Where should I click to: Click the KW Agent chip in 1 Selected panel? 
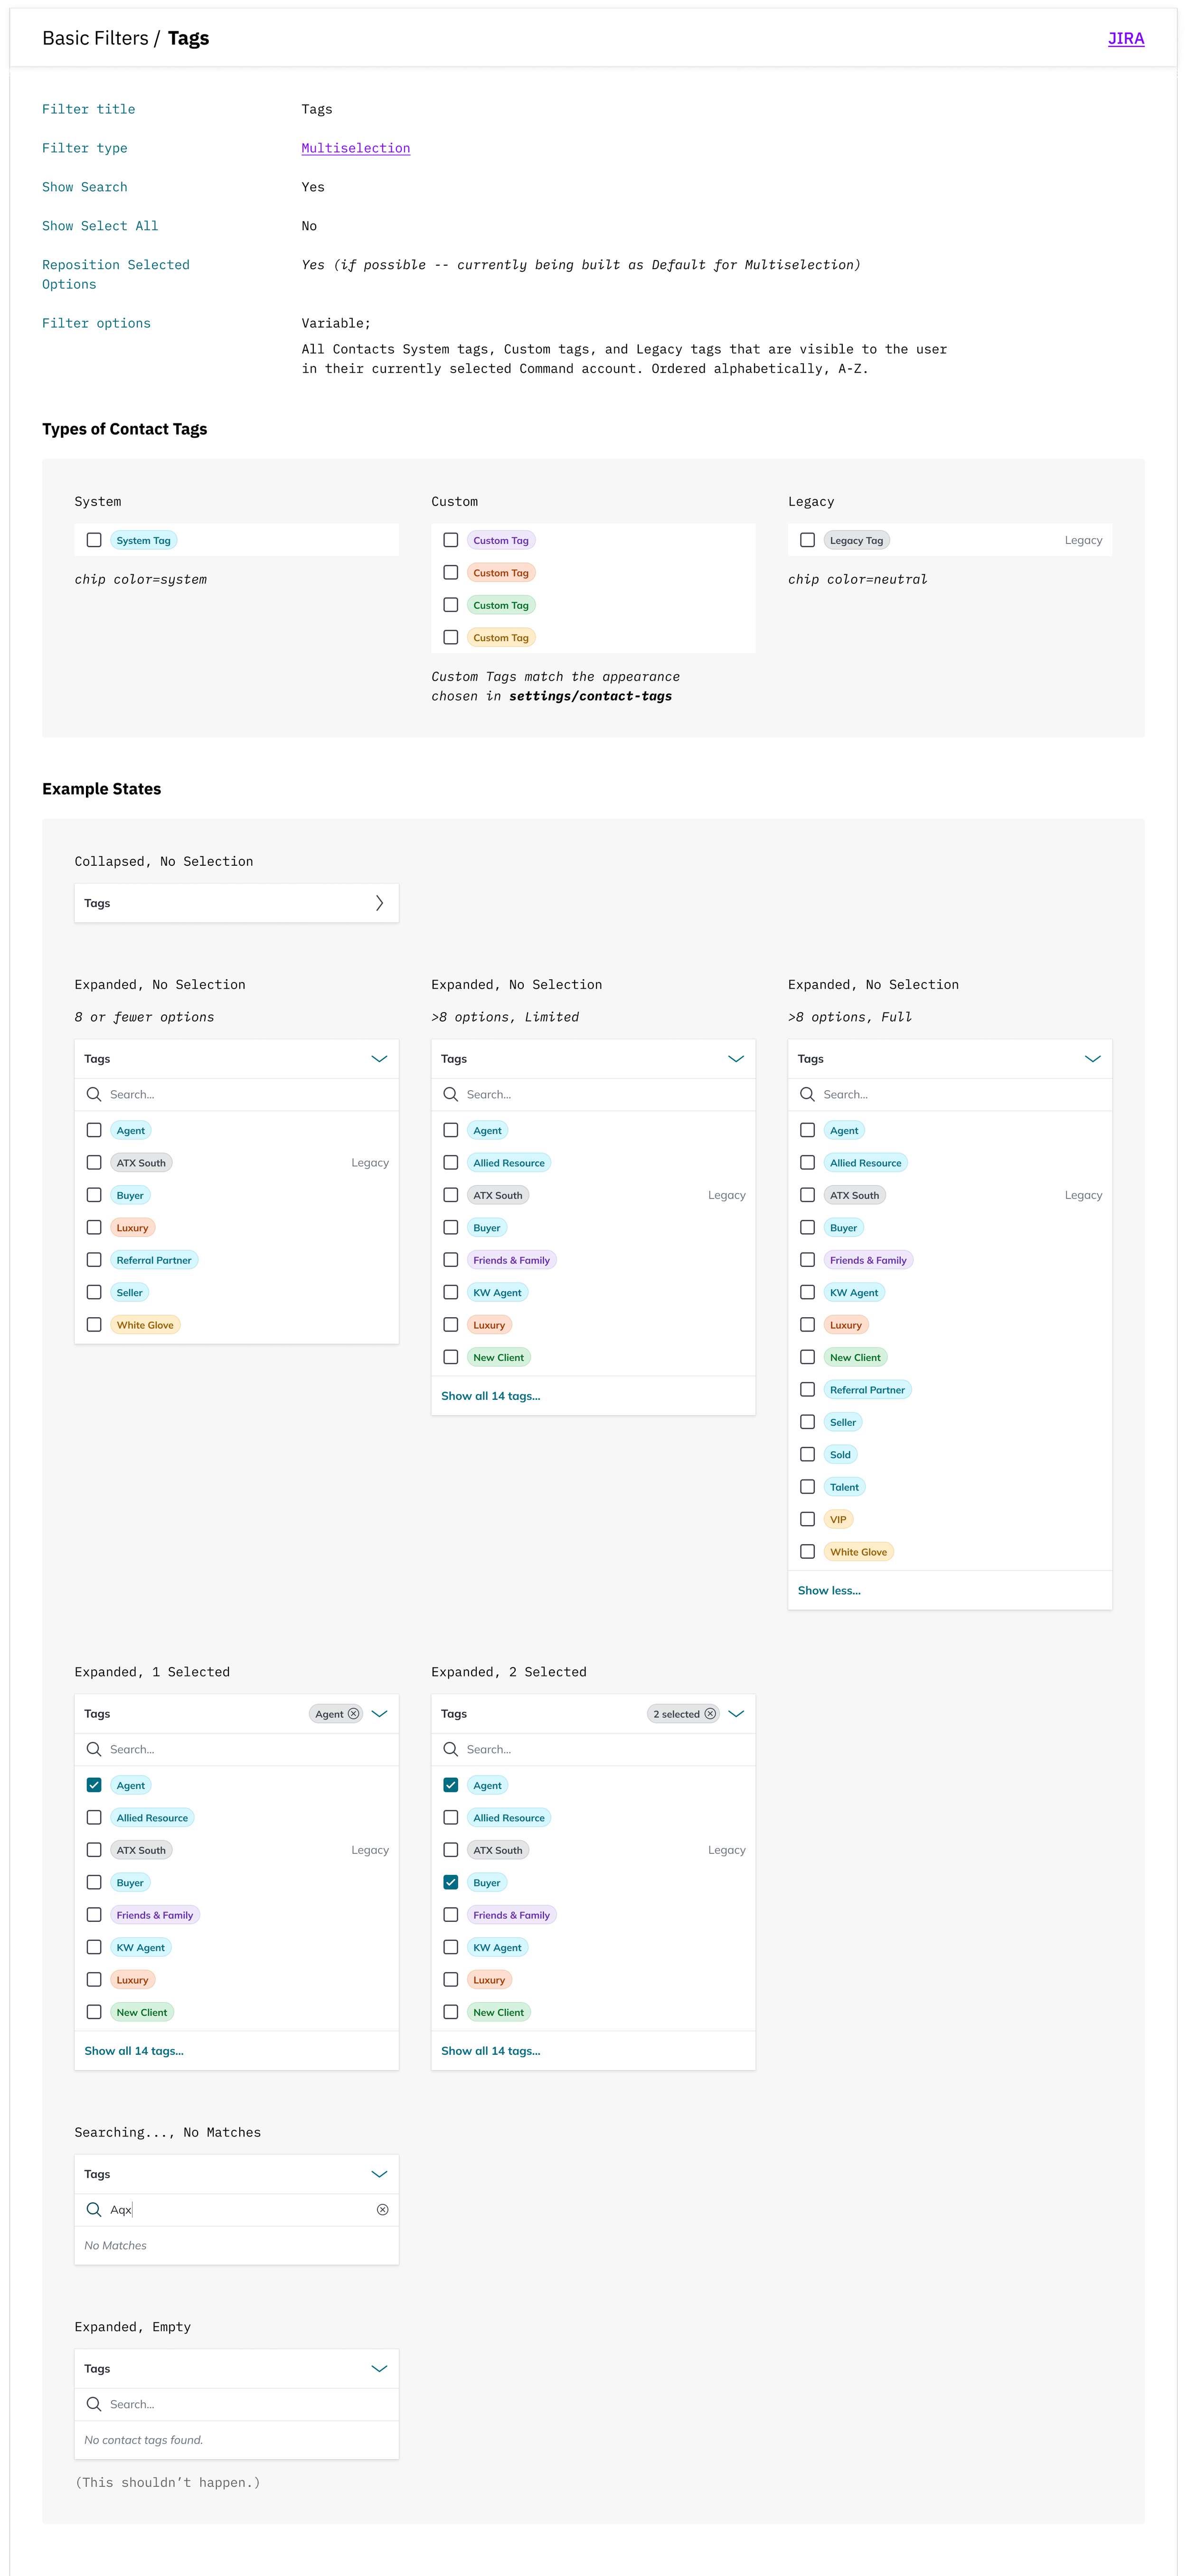[x=141, y=1947]
